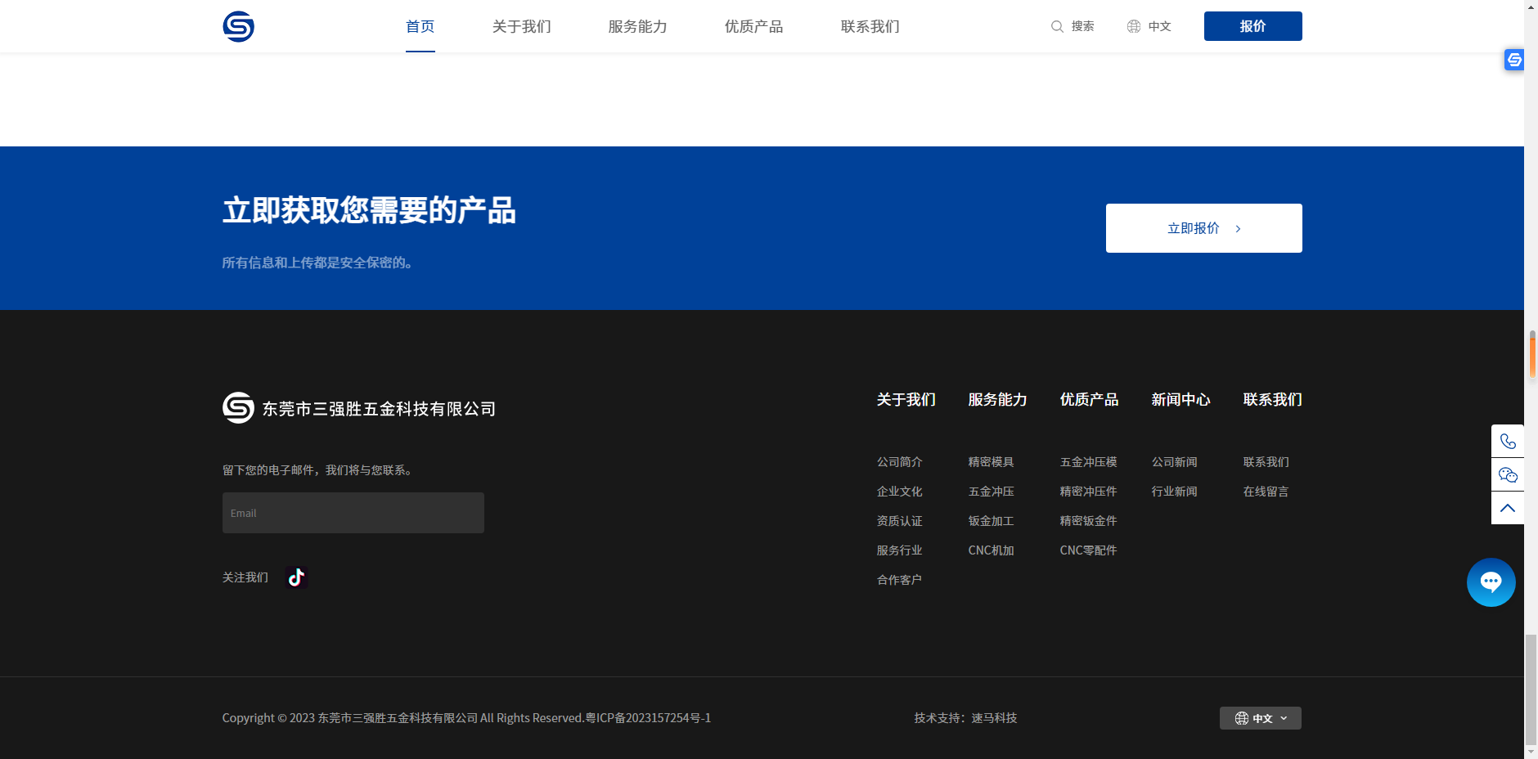Visit the CNC零配件 footer link
This screenshot has height=759, width=1538.
(1088, 550)
